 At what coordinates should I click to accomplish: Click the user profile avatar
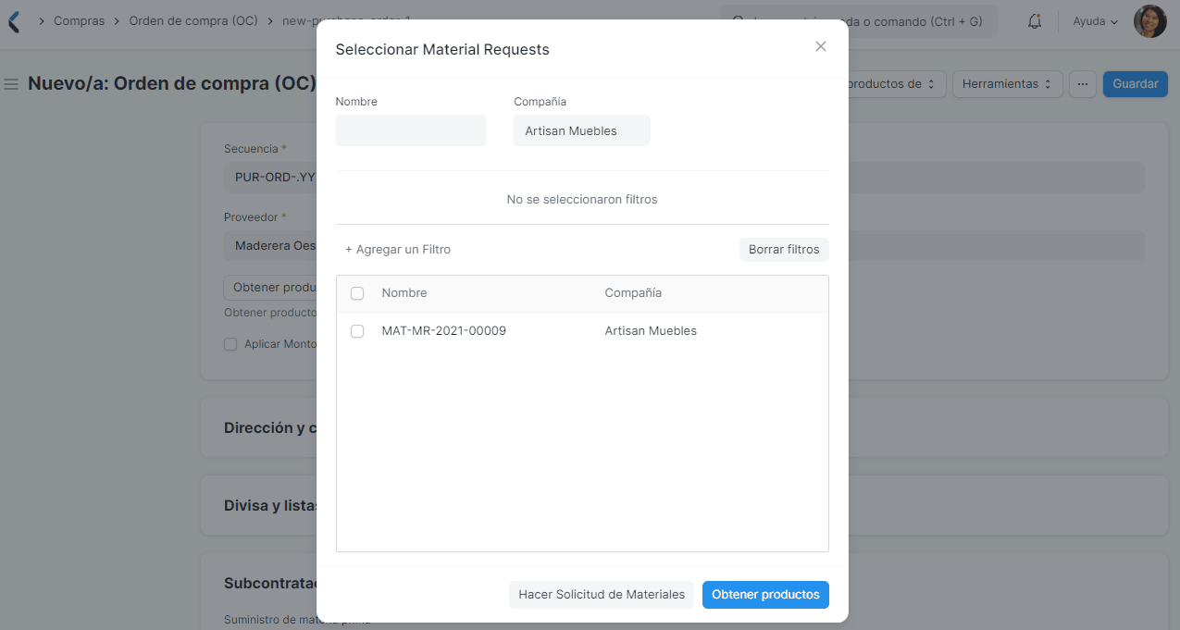(x=1149, y=20)
